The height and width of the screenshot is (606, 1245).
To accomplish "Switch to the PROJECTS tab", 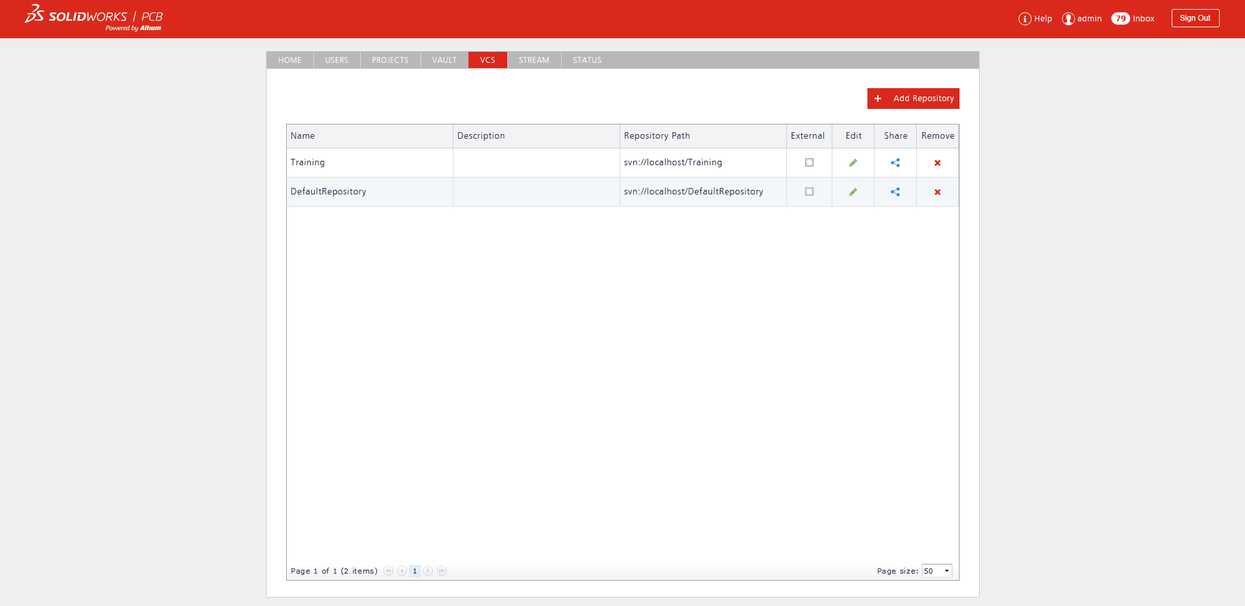I will [x=391, y=60].
